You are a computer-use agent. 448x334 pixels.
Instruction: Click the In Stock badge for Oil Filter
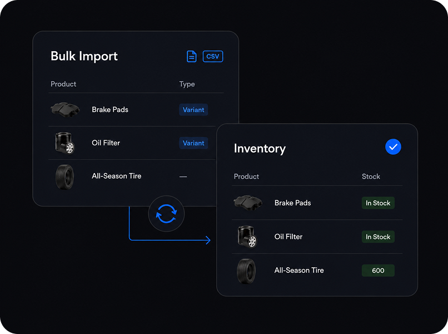click(378, 237)
